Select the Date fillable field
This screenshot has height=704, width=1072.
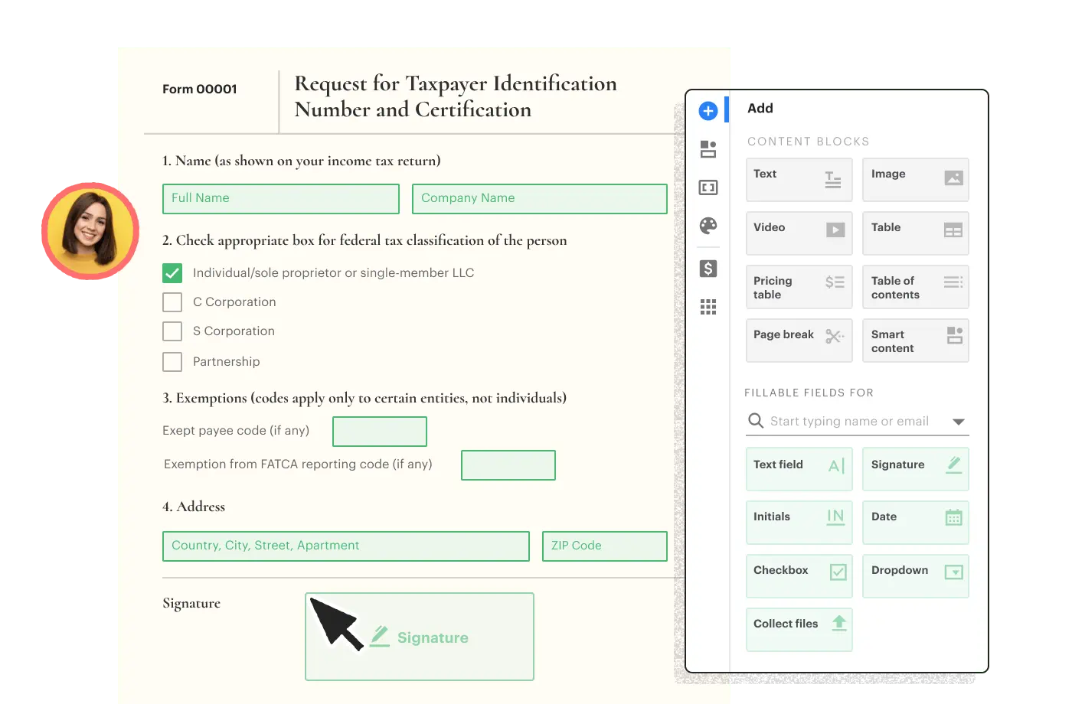click(x=916, y=523)
